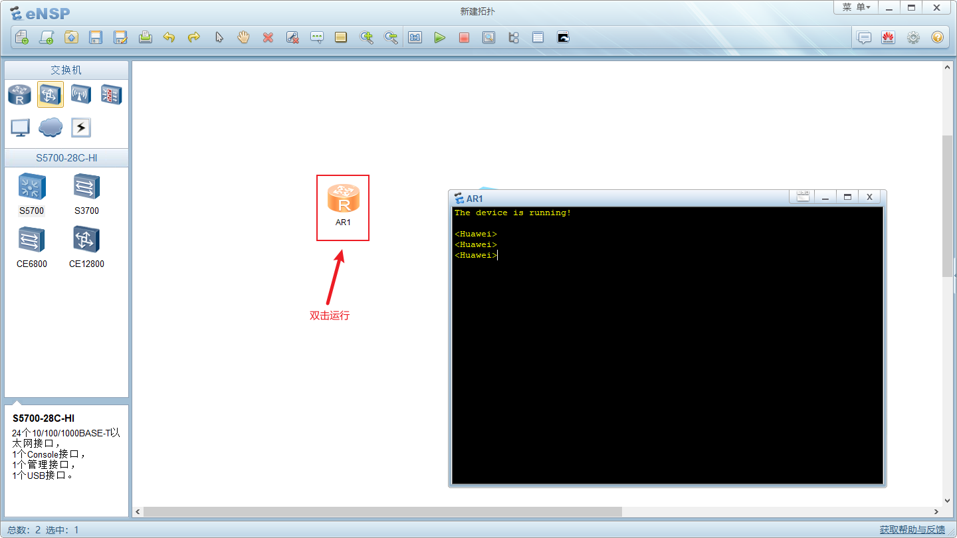Select the switch device category

click(51, 94)
